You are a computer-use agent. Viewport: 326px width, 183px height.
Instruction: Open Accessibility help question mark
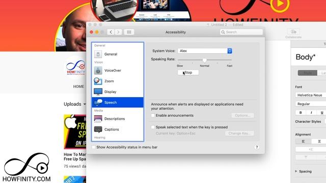pos(257,147)
